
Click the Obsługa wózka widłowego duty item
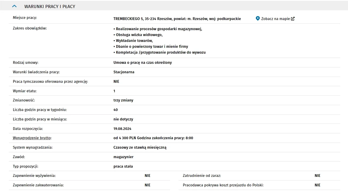138,35
